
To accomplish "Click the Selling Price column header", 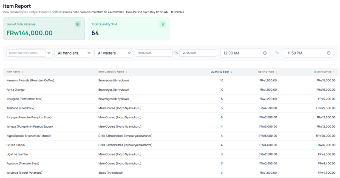I will [266, 72].
